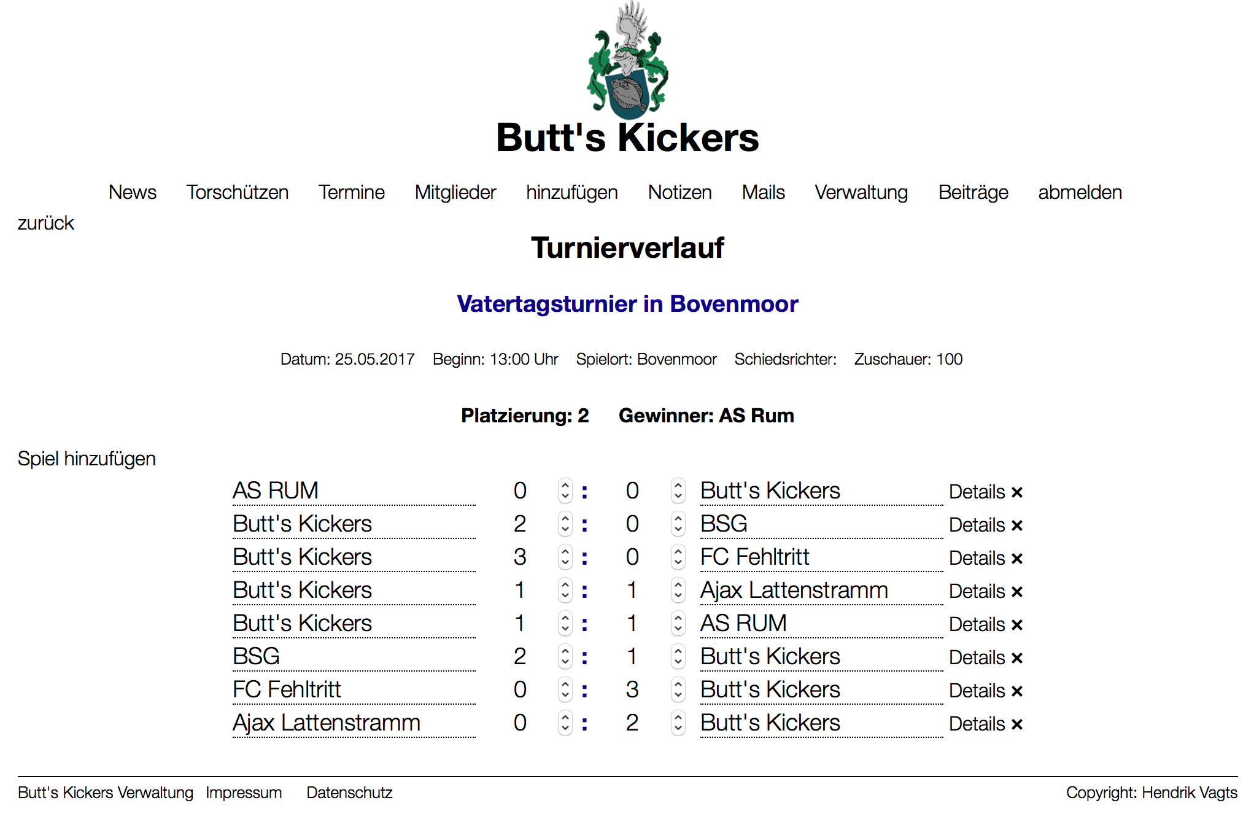Click the X beside Butt's Kickers vs FC Fehltritt
The height and width of the screenshot is (814, 1254).
click(1017, 559)
